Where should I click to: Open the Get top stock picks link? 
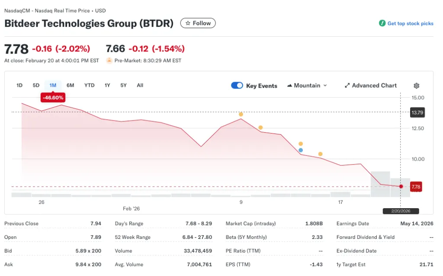click(410, 23)
